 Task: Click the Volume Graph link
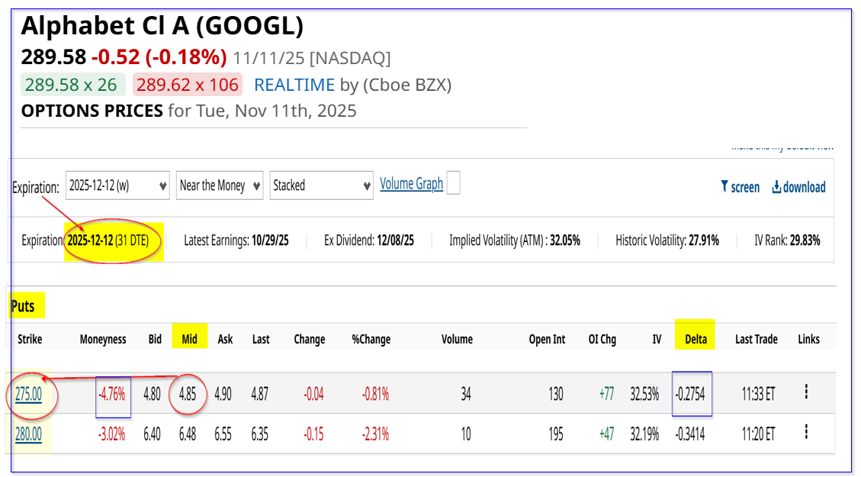coord(412,184)
